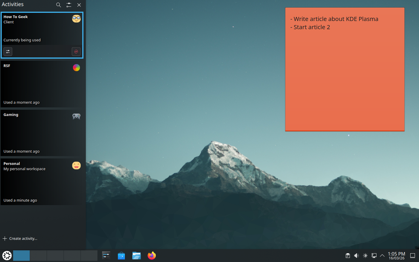
Task: Open the brightness tray applet
Action: [365, 256]
